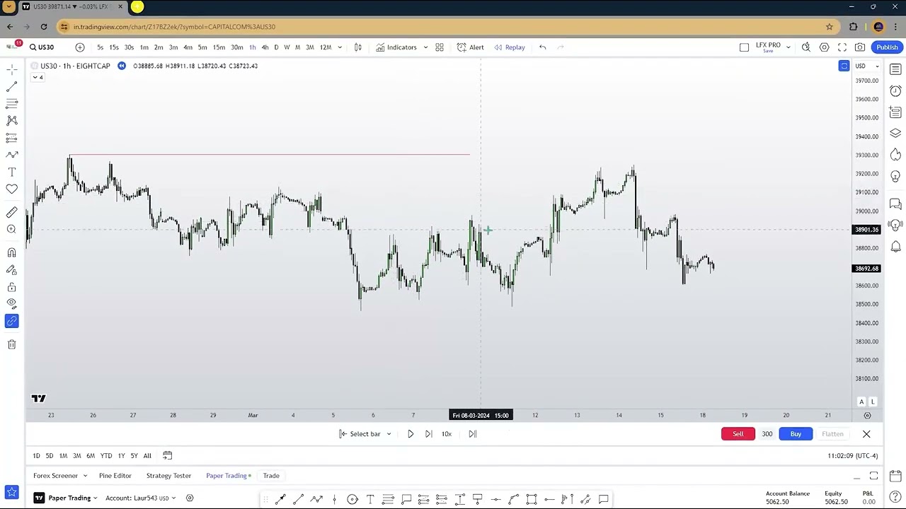
Task: Activate the zoom in tool
Action: 11,229
